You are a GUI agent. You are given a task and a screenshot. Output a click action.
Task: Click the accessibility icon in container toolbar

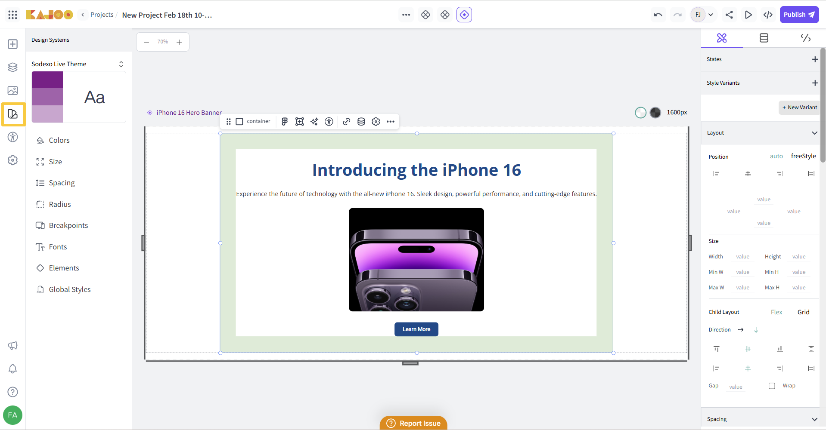[x=329, y=122]
